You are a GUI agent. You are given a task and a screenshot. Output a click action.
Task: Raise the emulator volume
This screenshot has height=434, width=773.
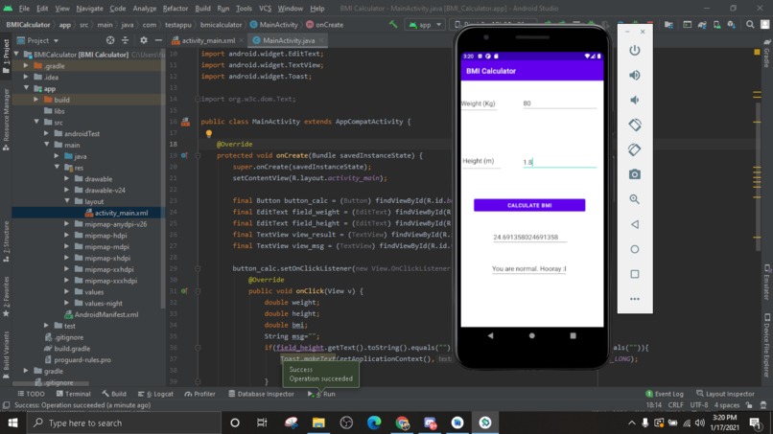click(635, 76)
